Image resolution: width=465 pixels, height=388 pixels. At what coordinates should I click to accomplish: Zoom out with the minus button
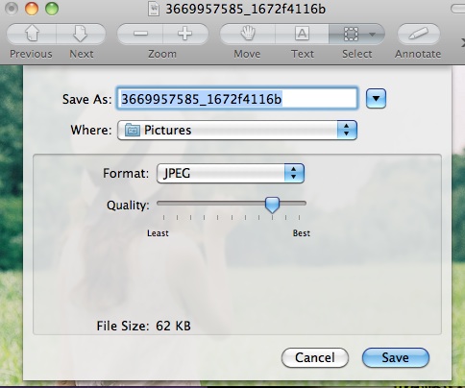(140, 34)
